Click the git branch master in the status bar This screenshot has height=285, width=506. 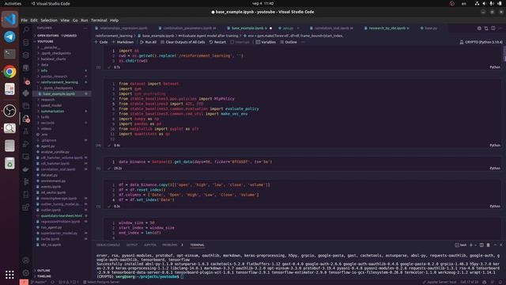click(39, 282)
